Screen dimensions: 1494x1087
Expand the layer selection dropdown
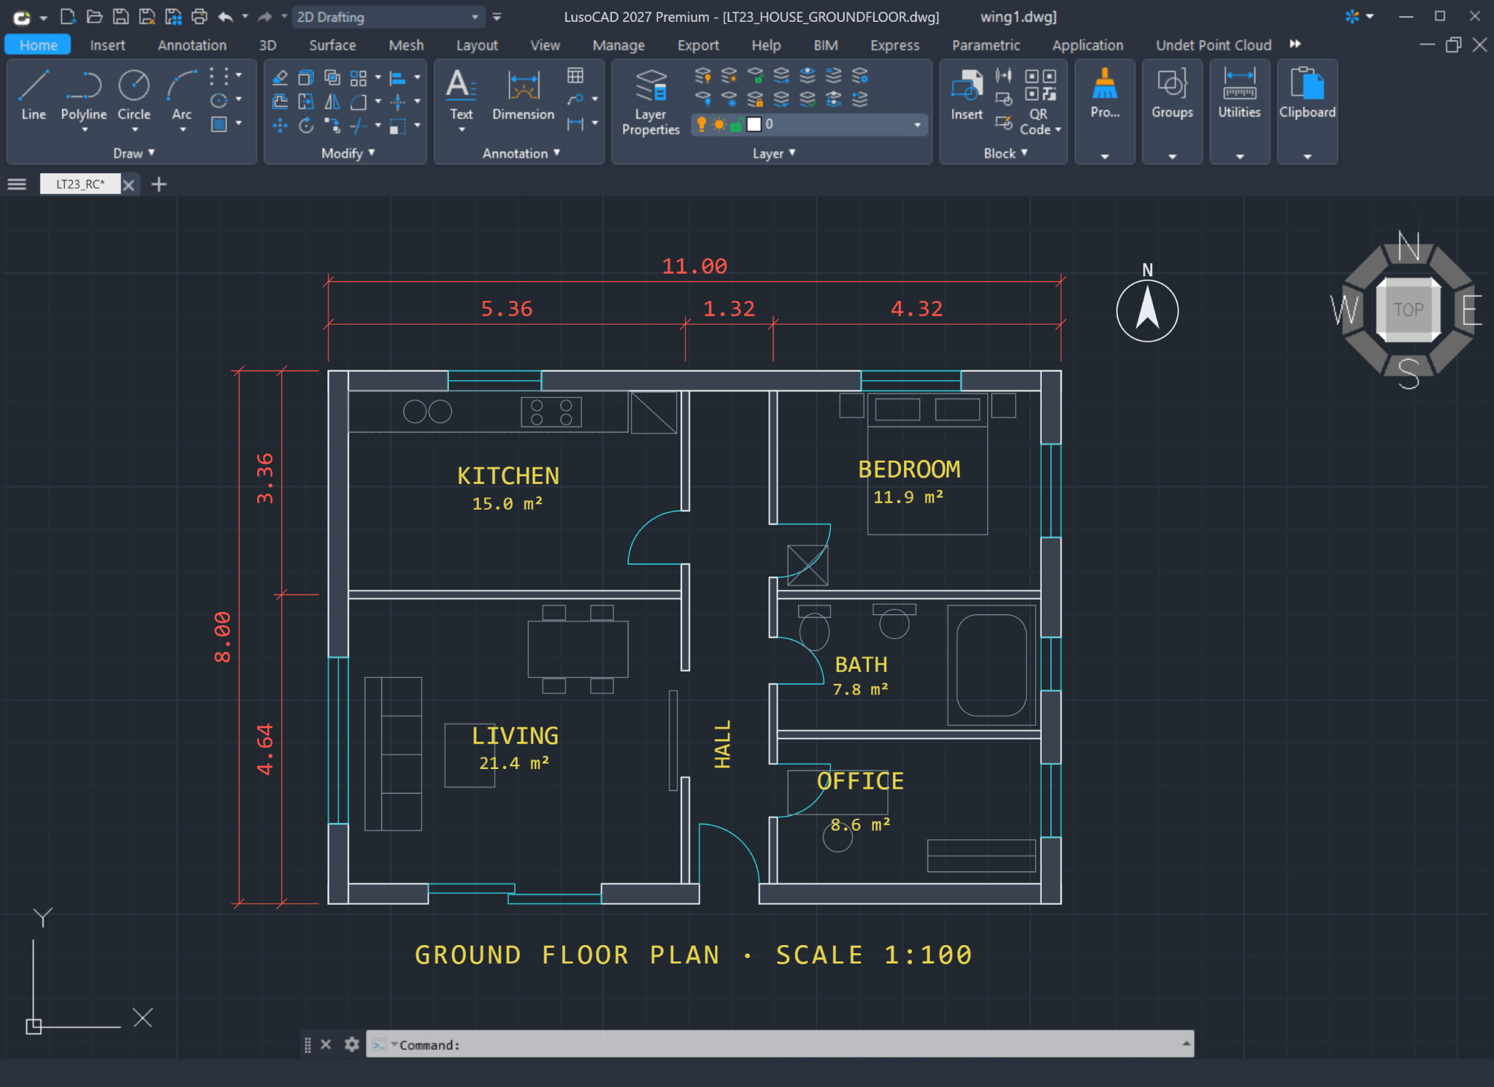tap(917, 125)
